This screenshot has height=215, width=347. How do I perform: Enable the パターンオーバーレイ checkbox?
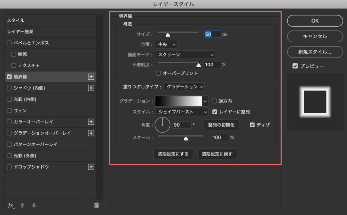coord(9,145)
